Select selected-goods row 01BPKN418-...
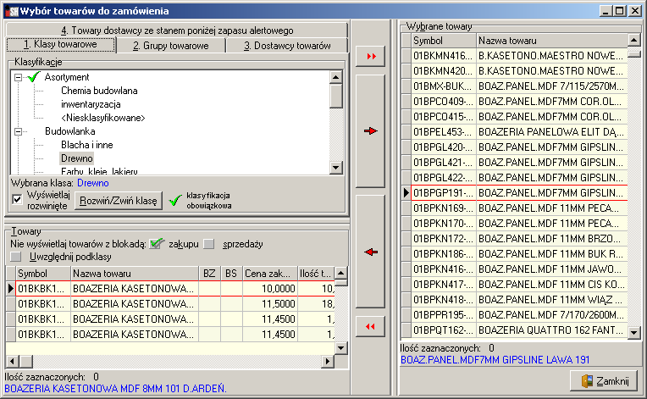Image resolution: width=647 pixels, height=399 pixels. [515, 300]
